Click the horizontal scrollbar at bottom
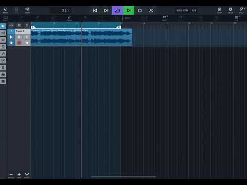This screenshot has height=185, width=247. 123,177
